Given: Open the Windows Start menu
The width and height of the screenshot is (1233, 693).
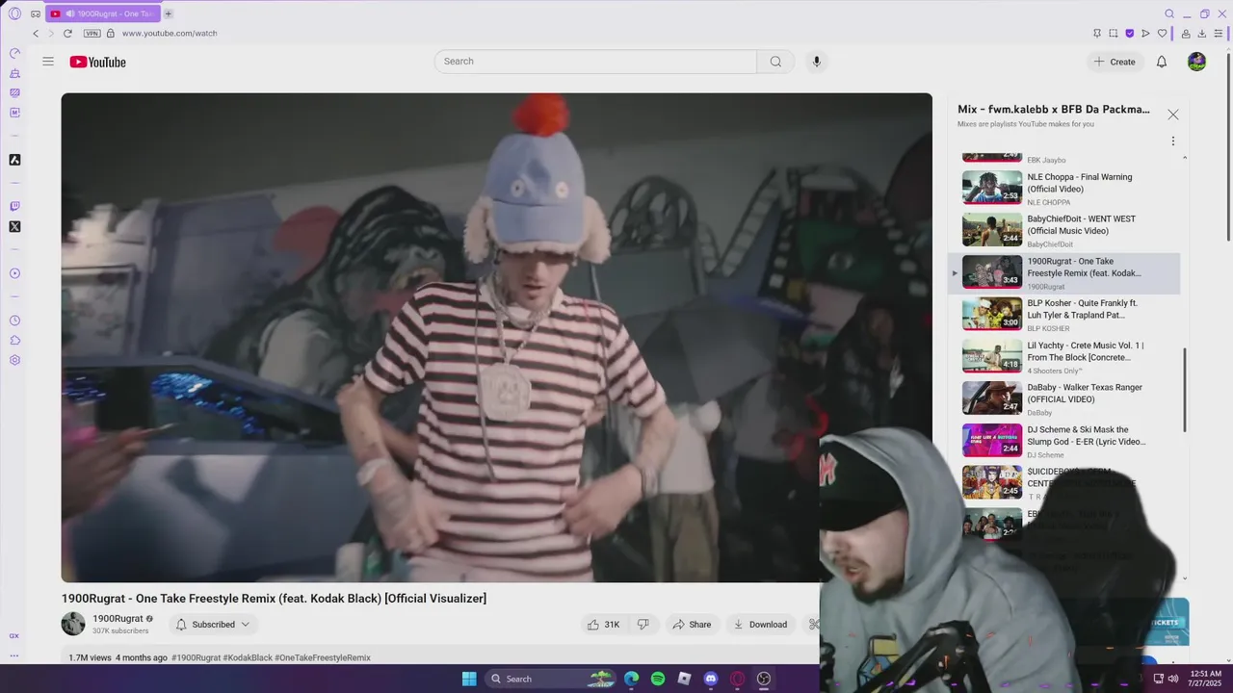Looking at the screenshot, I should (469, 679).
